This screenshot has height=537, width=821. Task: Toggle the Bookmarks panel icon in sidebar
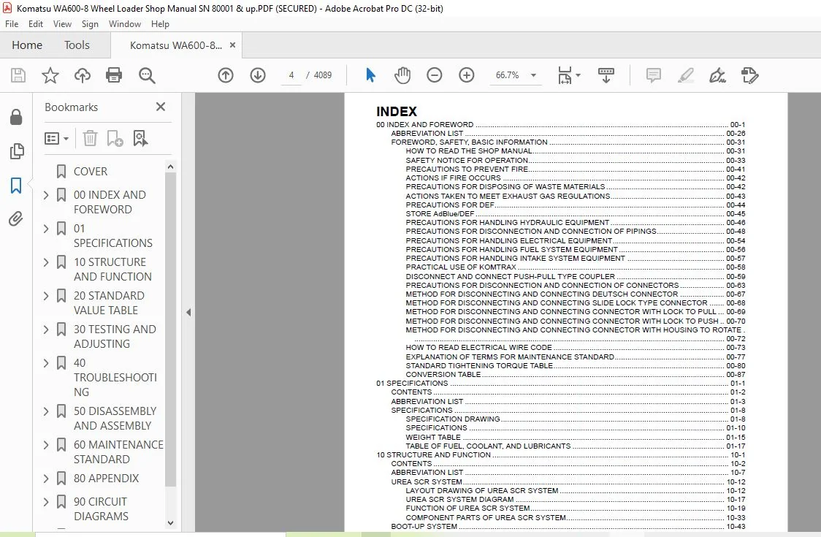16,186
